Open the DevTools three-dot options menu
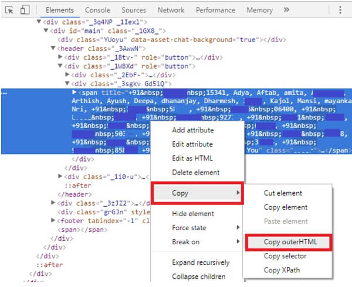The width and height of the screenshot is (352, 287). pos(340,10)
